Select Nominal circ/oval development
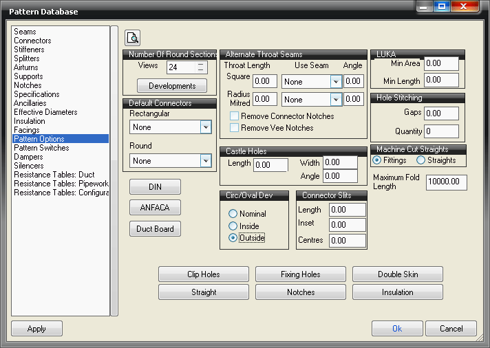The width and height of the screenshot is (490, 348). tap(233, 214)
